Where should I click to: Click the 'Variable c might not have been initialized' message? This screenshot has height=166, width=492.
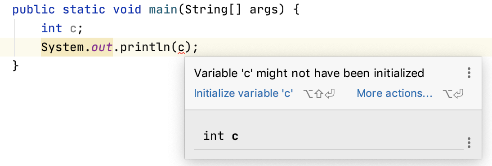(309, 73)
